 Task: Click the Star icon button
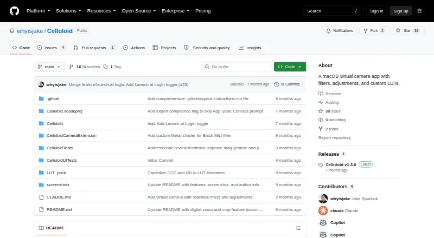point(398,31)
